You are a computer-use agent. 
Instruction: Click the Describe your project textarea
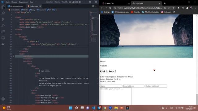pos(116,96)
